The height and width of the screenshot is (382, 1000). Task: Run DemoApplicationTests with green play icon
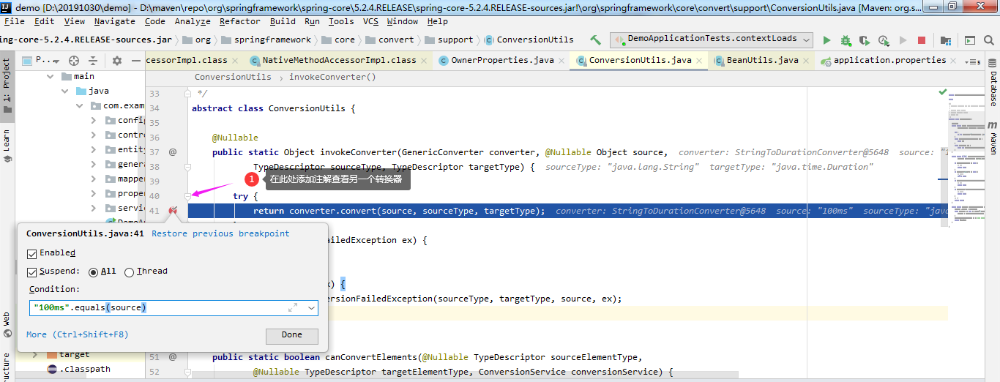pyautogui.click(x=827, y=40)
